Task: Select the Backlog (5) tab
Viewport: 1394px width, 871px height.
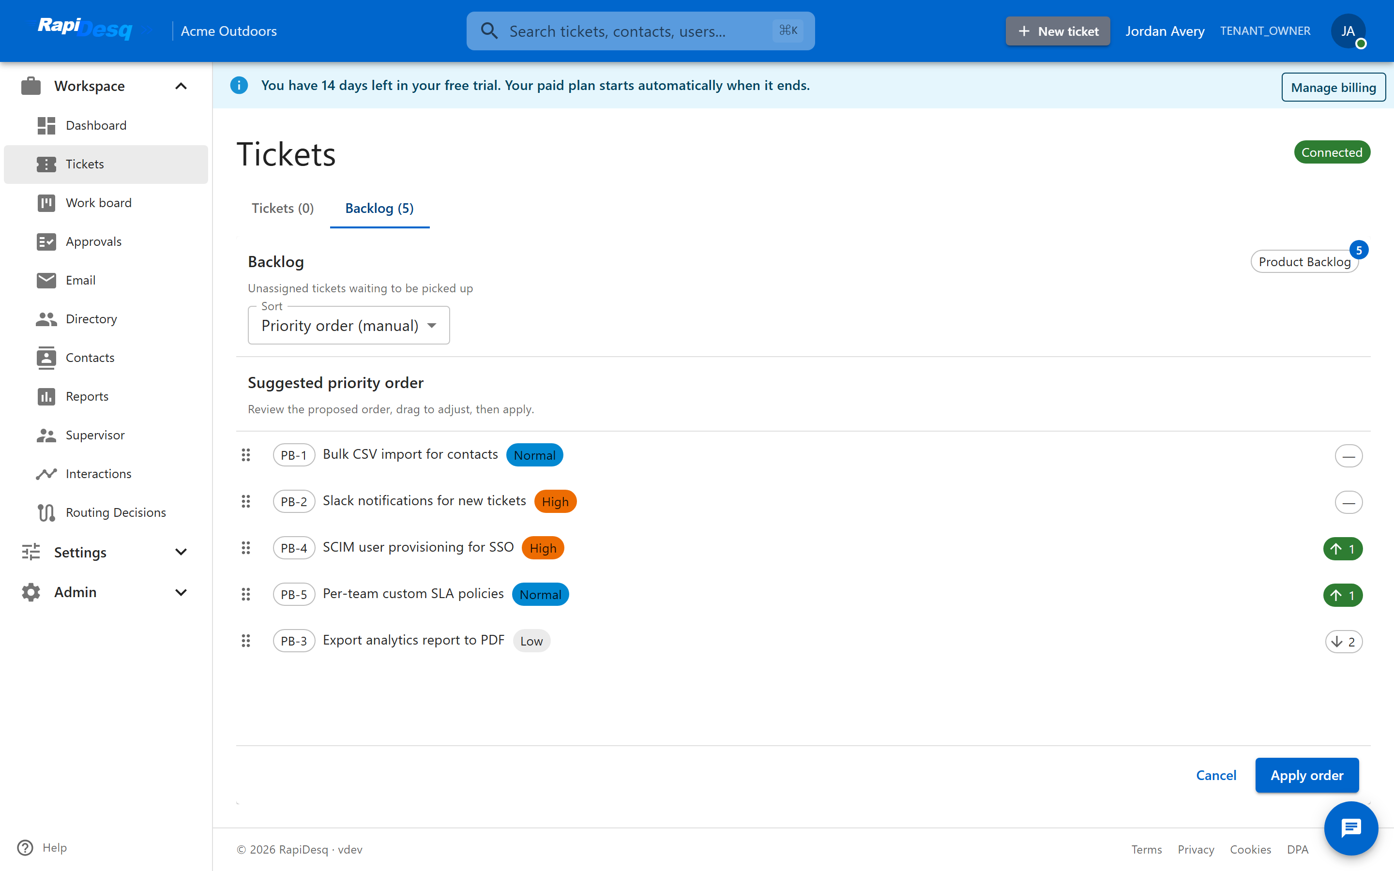Action: click(x=379, y=209)
